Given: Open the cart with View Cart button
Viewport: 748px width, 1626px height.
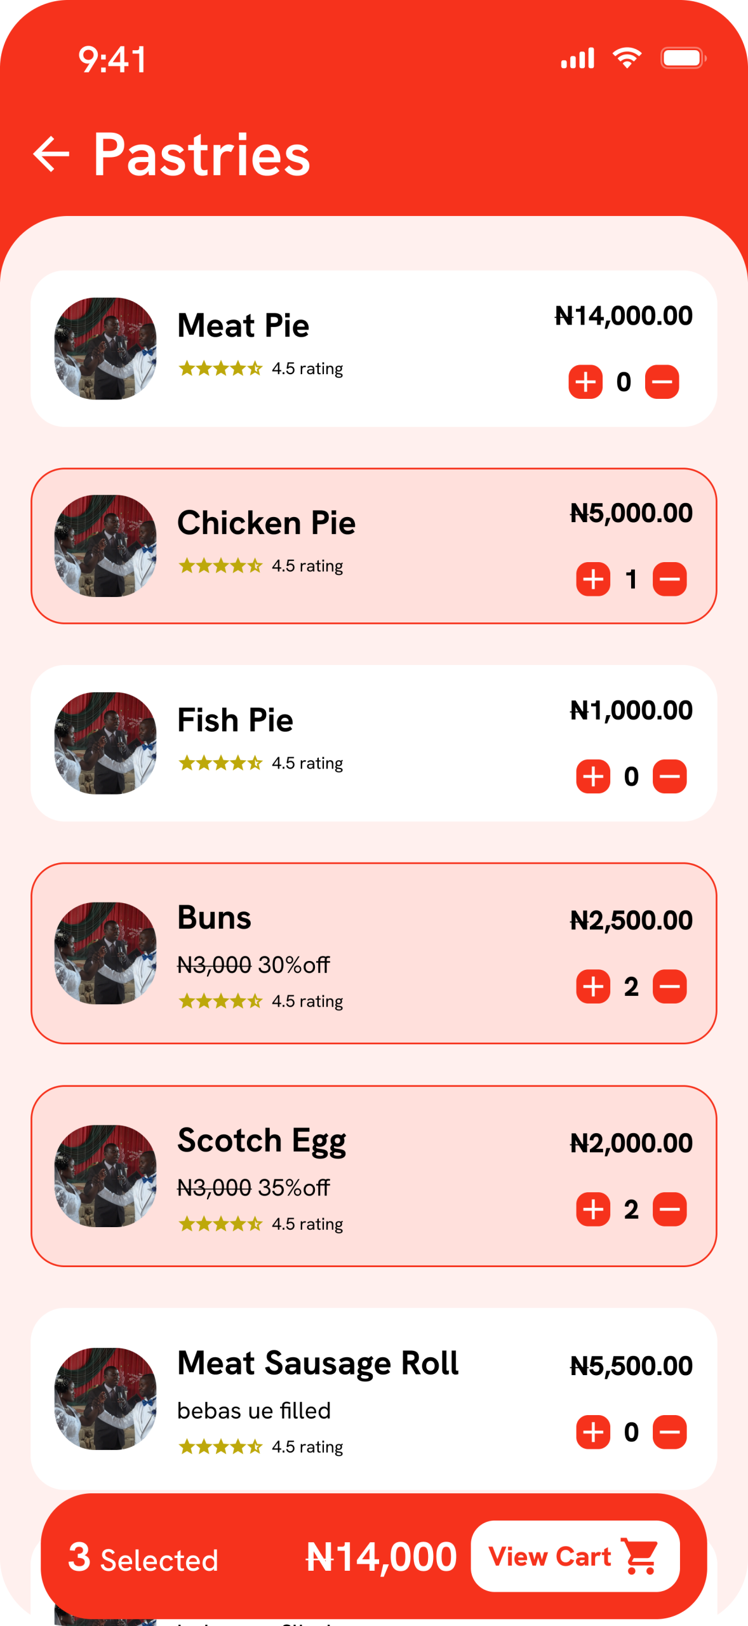Looking at the screenshot, I should [575, 1556].
